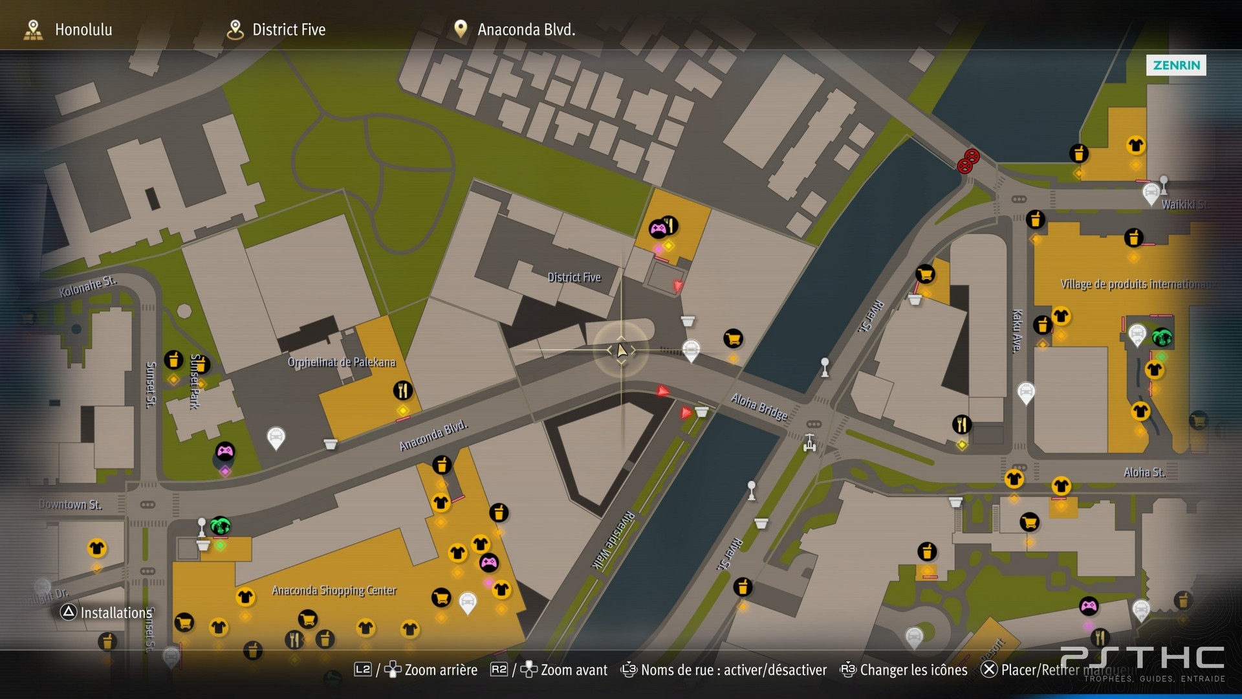Select the restaurant icon near Aloha St.

tap(962, 425)
